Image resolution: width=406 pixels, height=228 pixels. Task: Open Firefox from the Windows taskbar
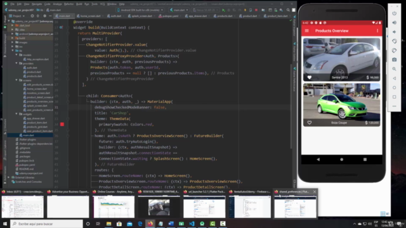[x=150, y=224]
